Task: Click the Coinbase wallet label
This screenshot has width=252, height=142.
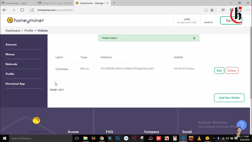Action: [x=62, y=69]
